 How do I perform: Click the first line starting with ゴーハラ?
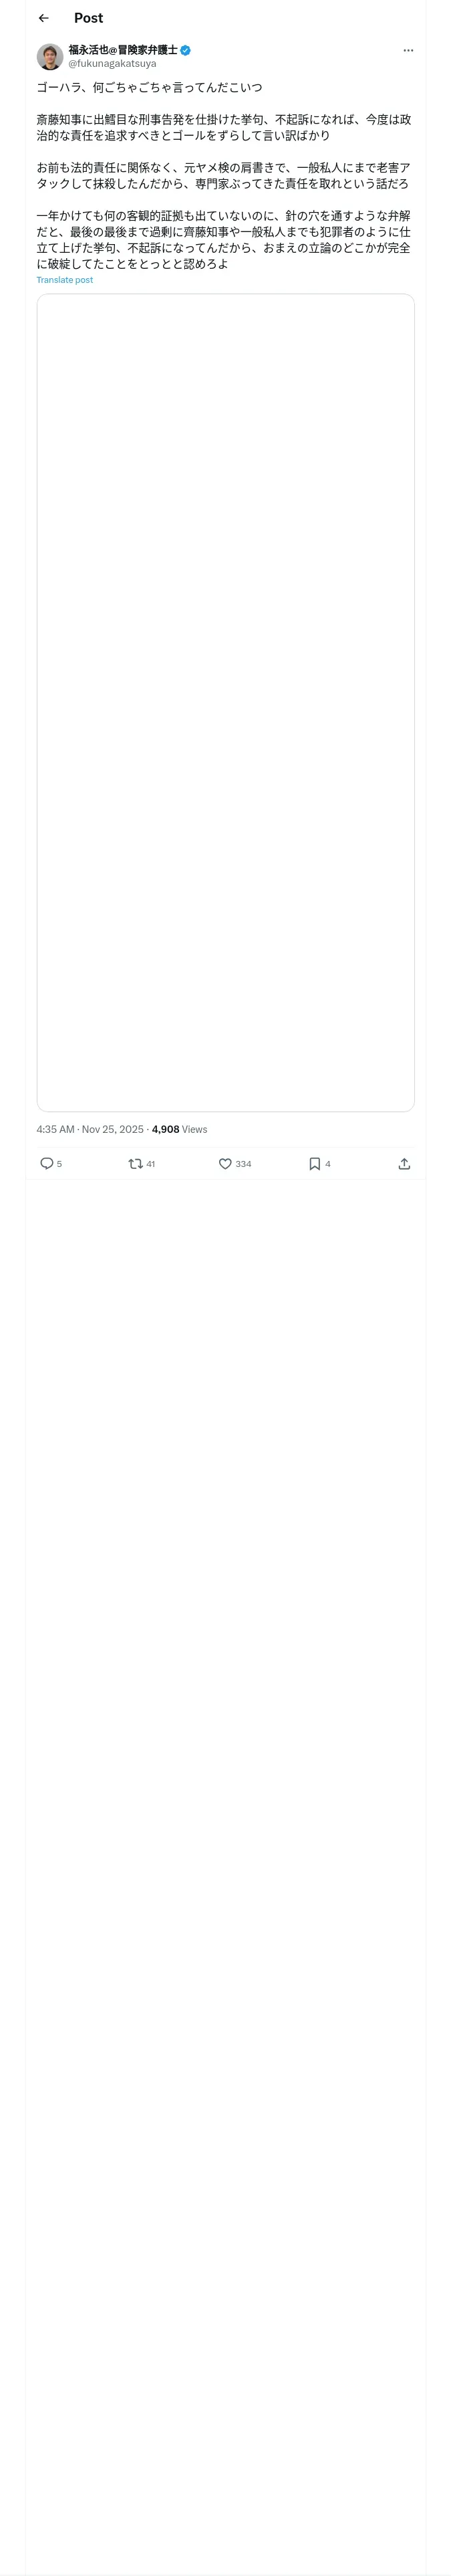[x=149, y=88]
